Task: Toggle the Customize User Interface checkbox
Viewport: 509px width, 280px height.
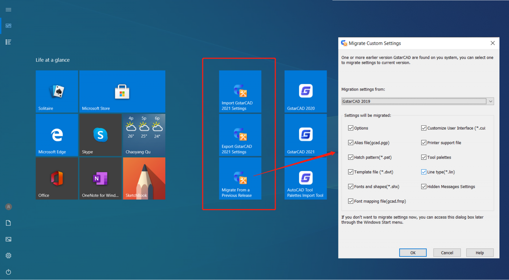Action: click(424, 128)
